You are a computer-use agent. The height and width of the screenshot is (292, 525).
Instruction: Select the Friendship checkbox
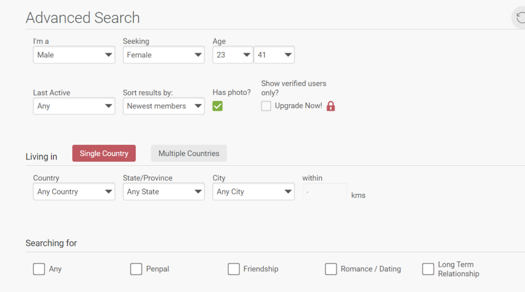233,269
